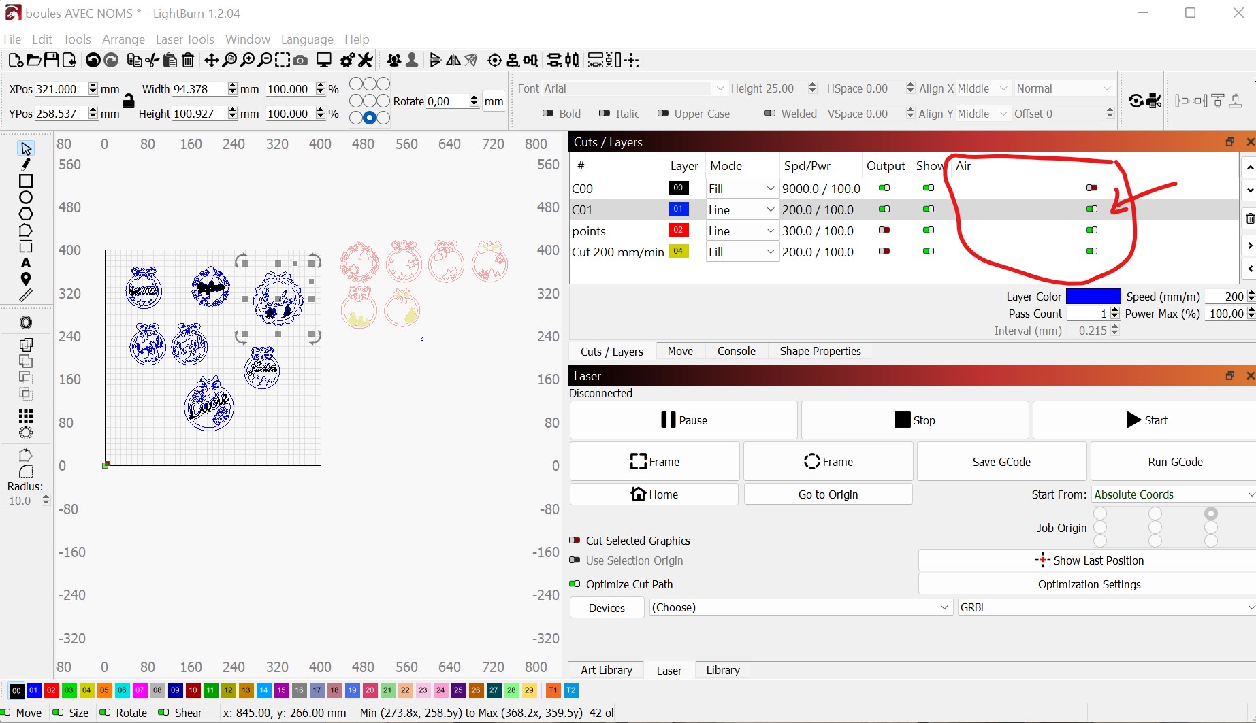Screen dimensions: 1256x723
Task: Switch to the Shape Properties tab
Action: coord(820,351)
